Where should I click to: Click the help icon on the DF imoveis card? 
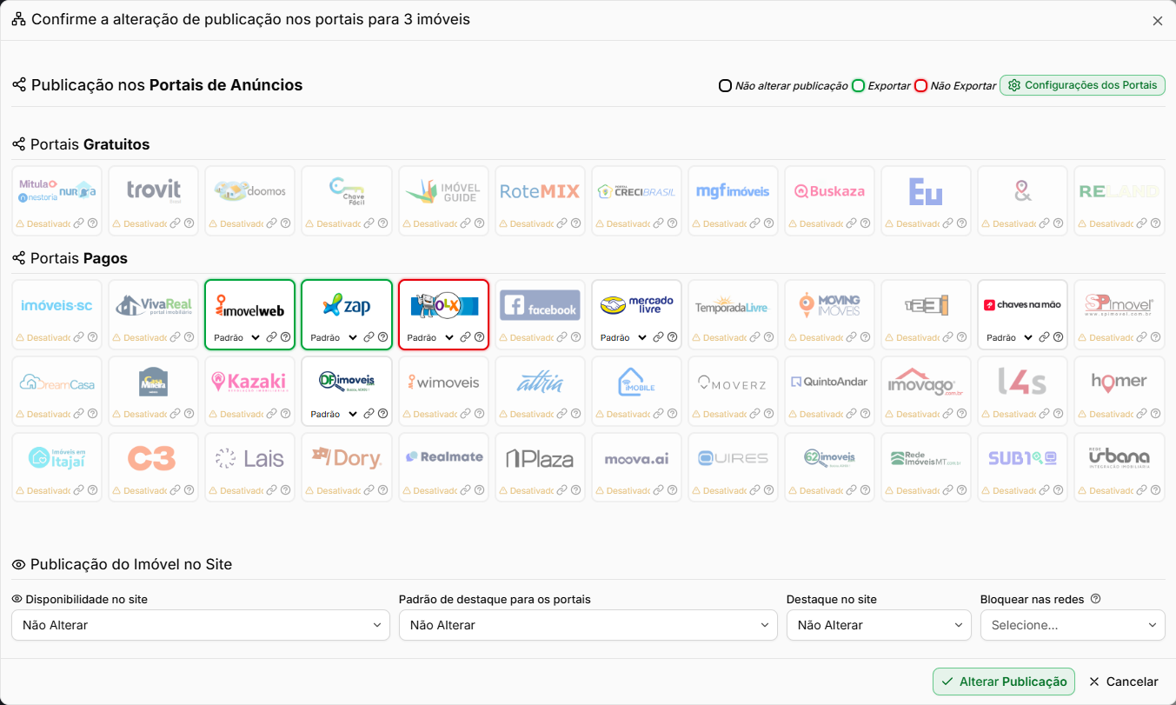[x=382, y=414]
